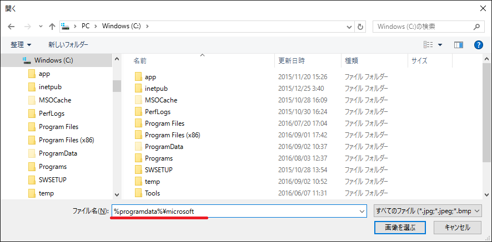This screenshot has height=242, width=492.
Task: Open the view options dropdown arrow
Action: (440, 44)
